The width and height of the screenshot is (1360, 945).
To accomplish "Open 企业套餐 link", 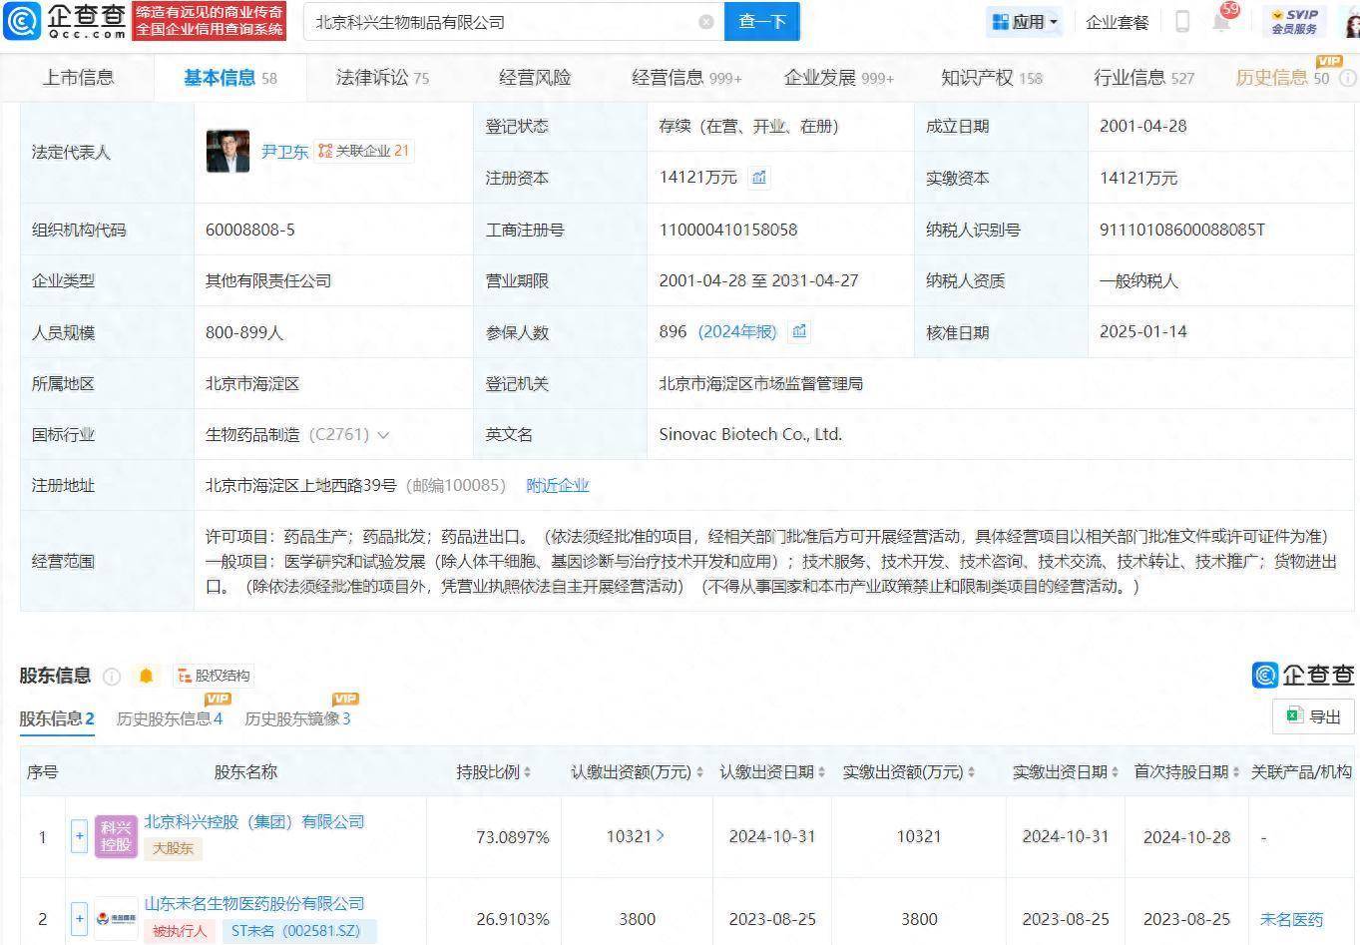I will click(1117, 22).
